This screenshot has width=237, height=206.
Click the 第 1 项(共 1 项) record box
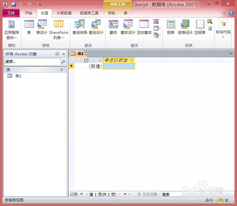pos(103,194)
